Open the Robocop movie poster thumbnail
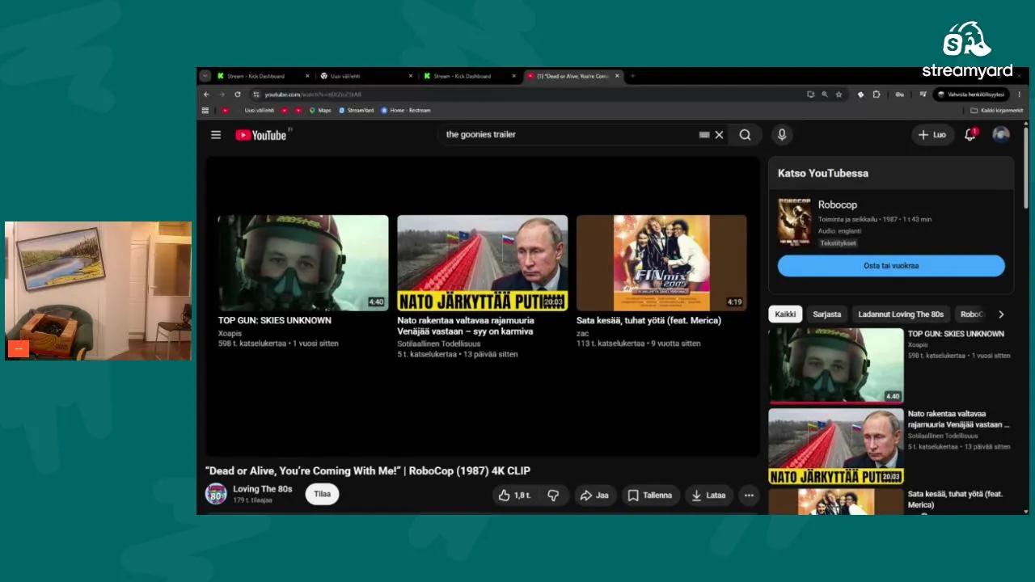This screenshot has height=582, width=1035. pos(794,222)
